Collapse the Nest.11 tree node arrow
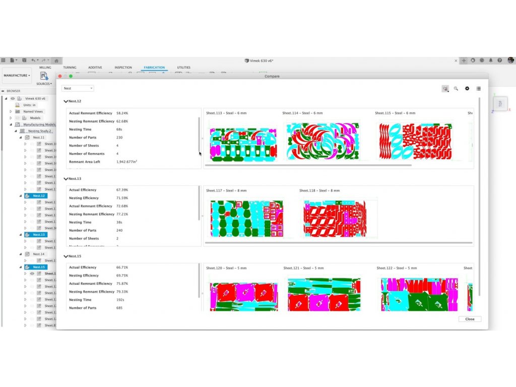516x387 pixels. pos(20,137)
